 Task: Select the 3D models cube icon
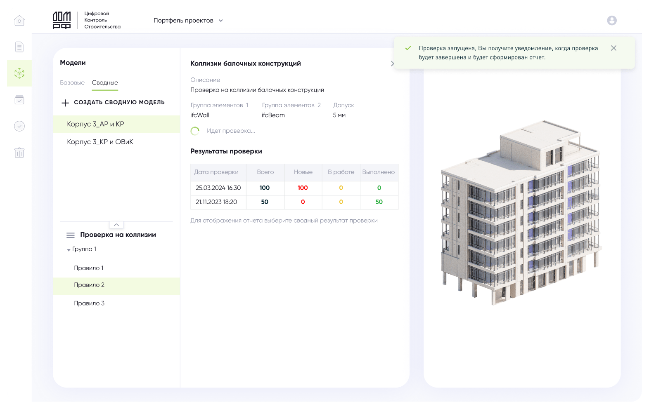19,73
